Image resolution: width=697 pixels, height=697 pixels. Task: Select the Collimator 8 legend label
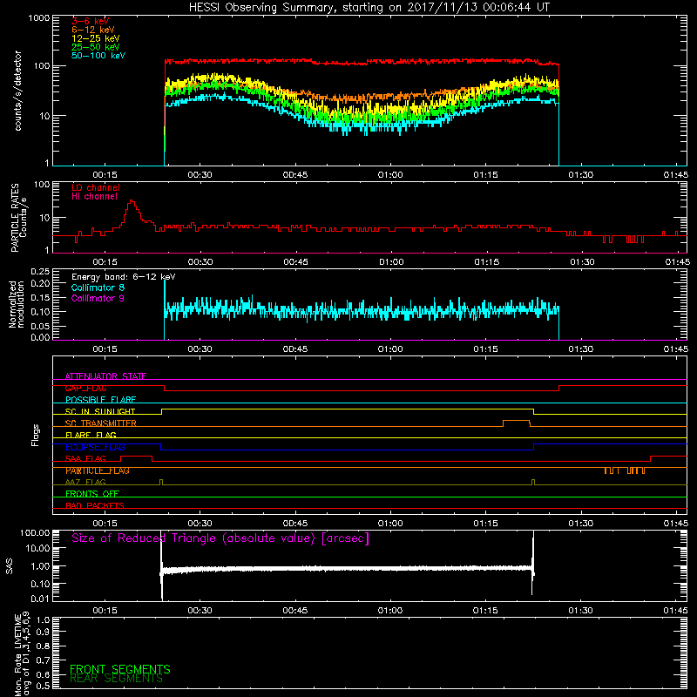point(98,288)
